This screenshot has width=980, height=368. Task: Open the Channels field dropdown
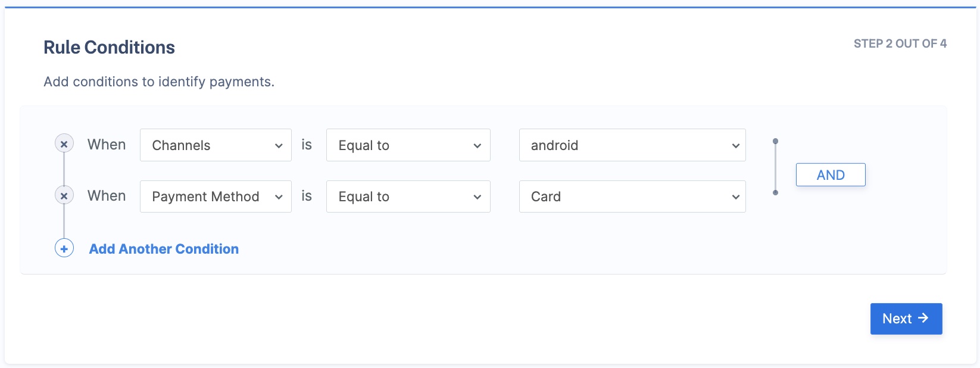[216, 145]
